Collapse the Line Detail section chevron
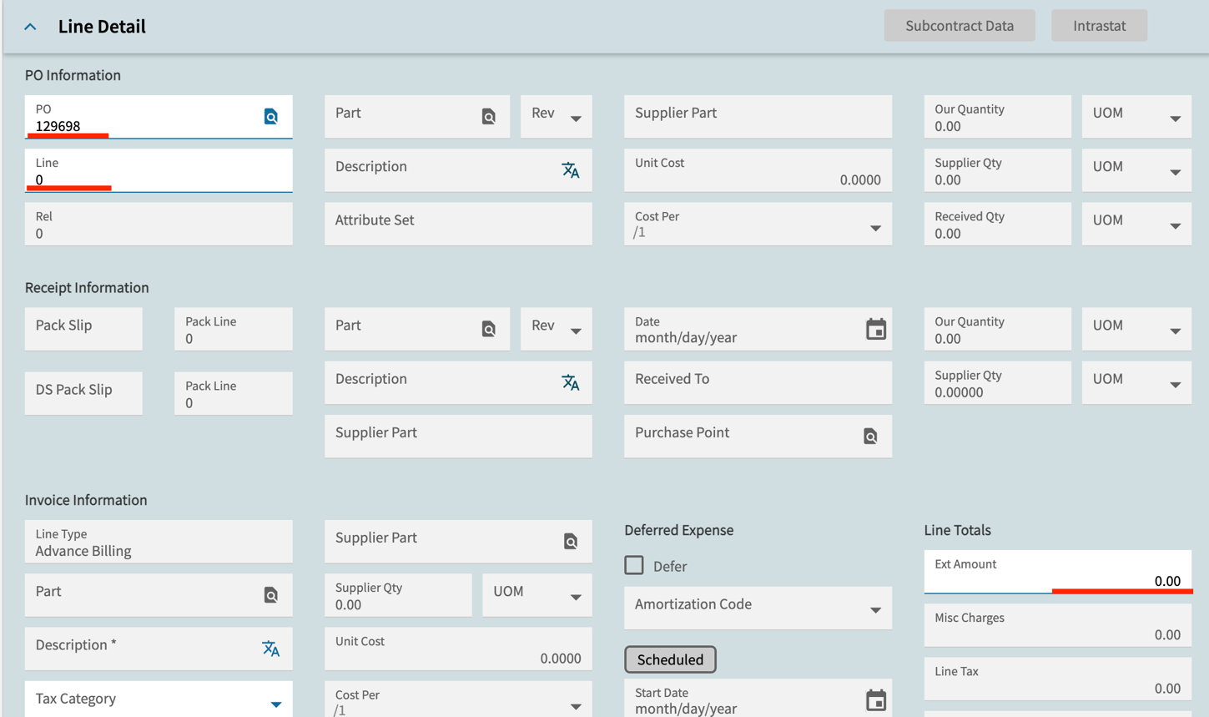This screenshot has height=717, width=1209. pos(30,27)
